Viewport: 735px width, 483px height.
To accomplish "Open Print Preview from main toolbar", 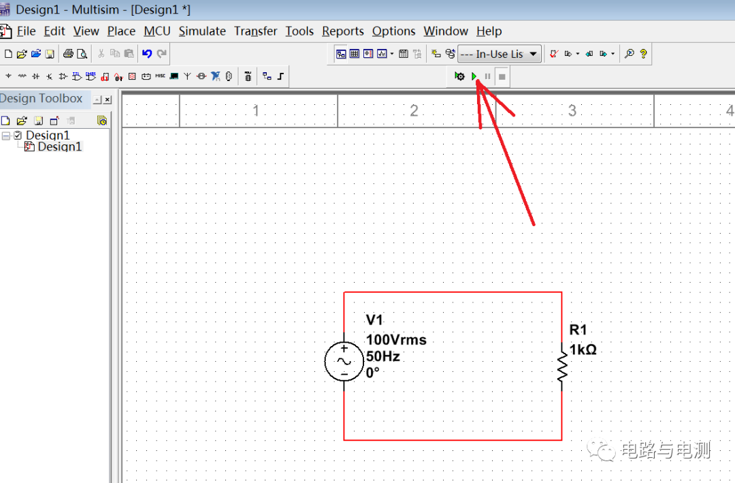I will click(82, 54).
